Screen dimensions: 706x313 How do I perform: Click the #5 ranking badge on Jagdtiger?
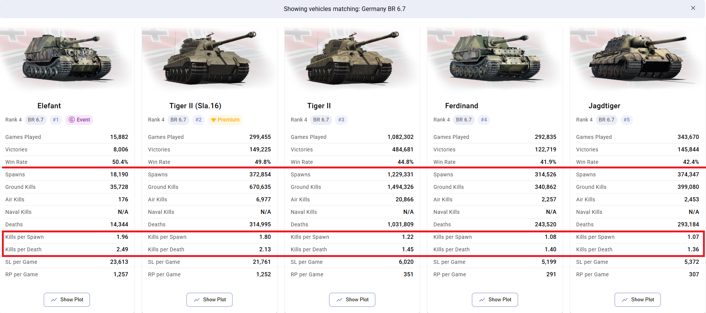(627, 120)
